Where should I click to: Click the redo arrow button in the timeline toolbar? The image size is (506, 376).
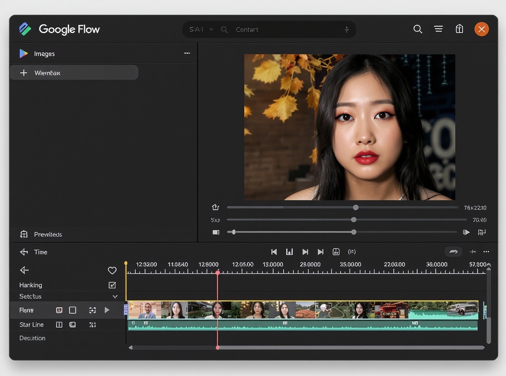[x=453, y=252]
